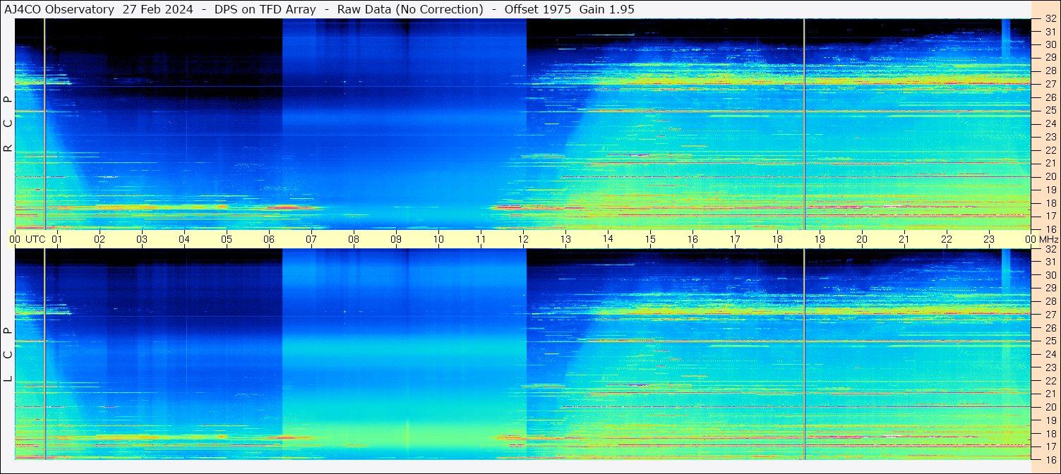Click the "10" hour tick on the time axis
The height and width of the screenshot is (474, 1061).
438,239
